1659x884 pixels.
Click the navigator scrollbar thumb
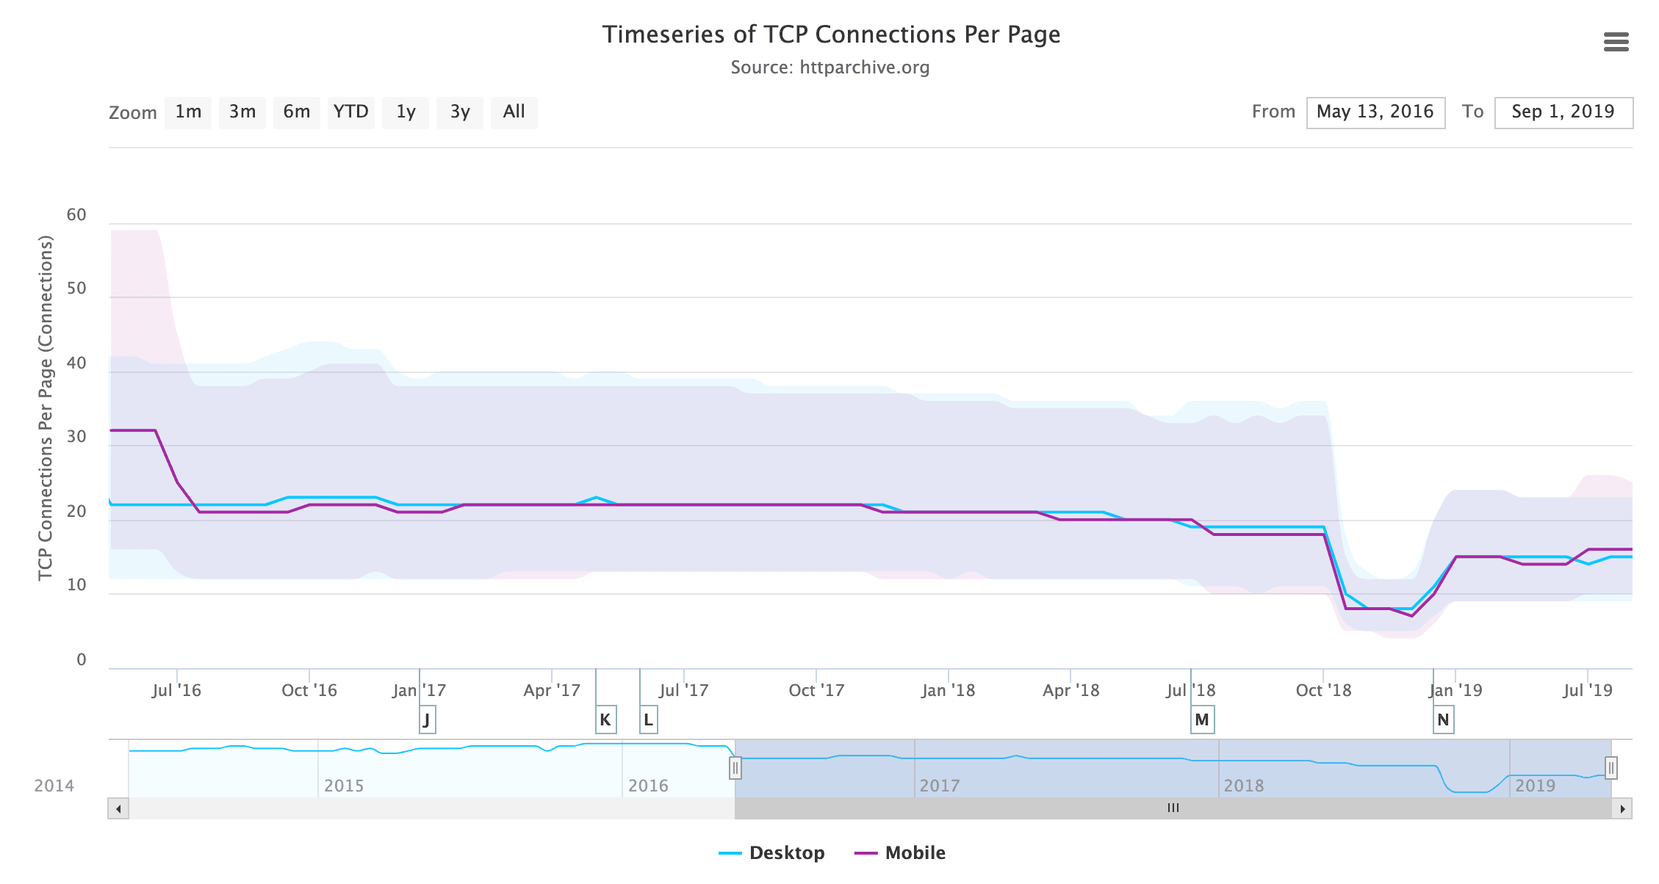[x=1173, y=808]
